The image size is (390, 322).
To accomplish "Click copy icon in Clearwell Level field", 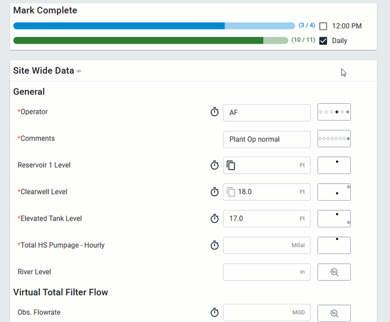I will [x=231, y=192].
